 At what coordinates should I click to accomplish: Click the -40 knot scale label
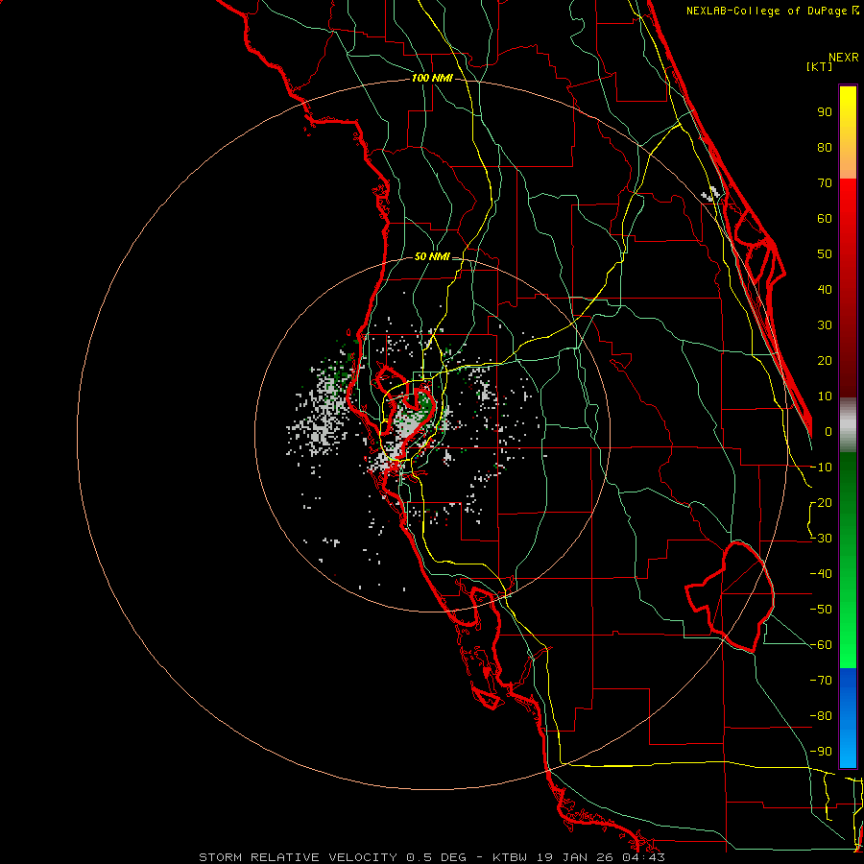821,574
